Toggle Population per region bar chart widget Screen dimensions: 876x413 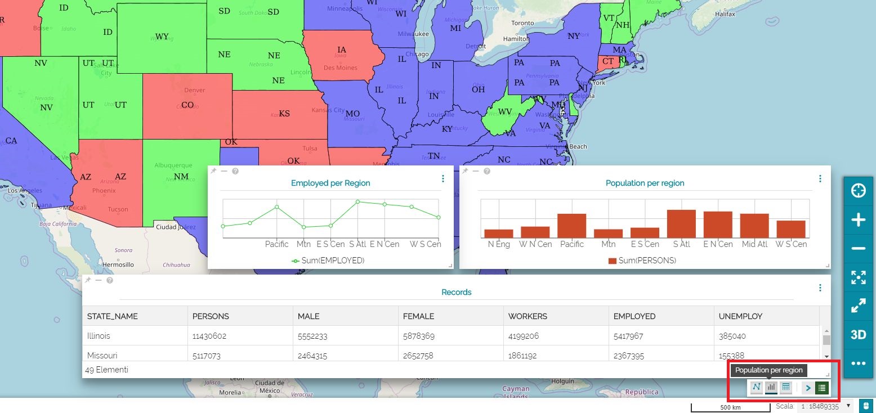tap(771, 387)
